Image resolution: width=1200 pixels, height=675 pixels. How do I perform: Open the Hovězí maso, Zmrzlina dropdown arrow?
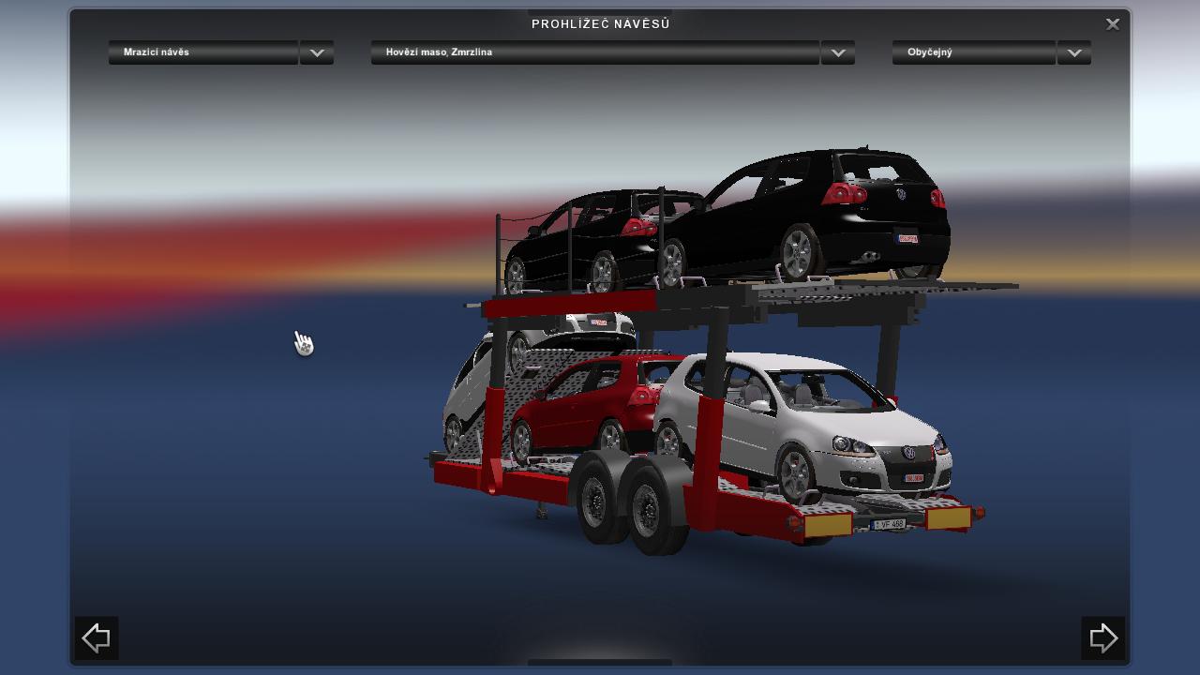[837, 52]
